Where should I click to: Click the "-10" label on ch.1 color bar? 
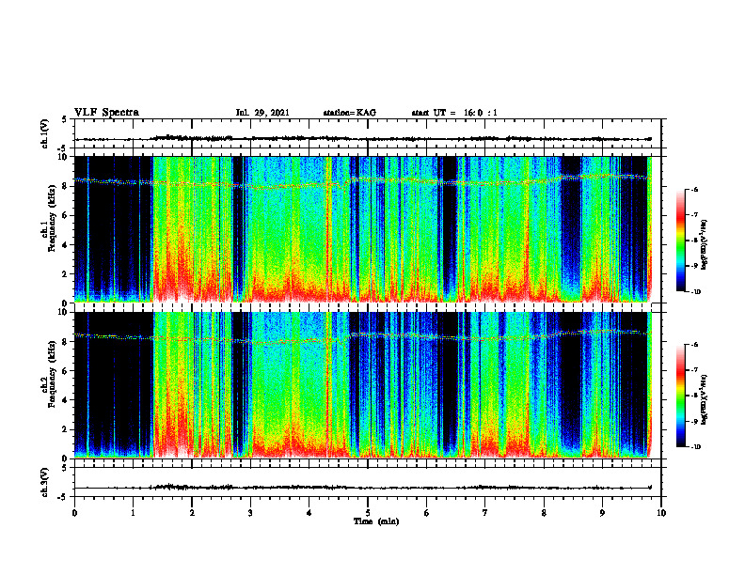(x=695, y=292)
